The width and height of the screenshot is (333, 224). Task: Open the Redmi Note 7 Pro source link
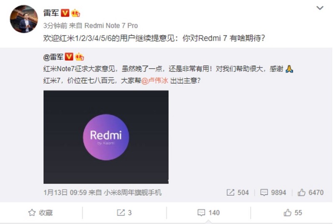tap(111, 26)
